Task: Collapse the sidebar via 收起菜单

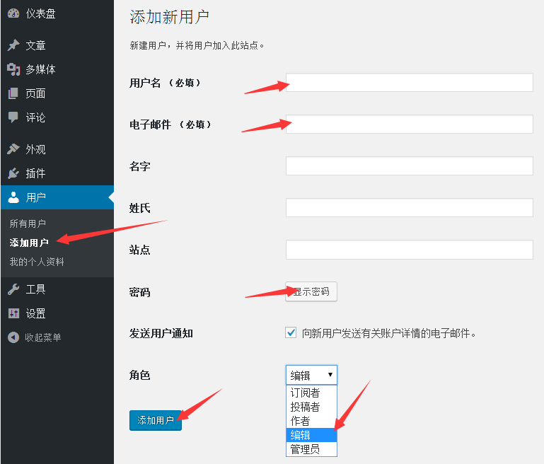Action: pos(57,337)
